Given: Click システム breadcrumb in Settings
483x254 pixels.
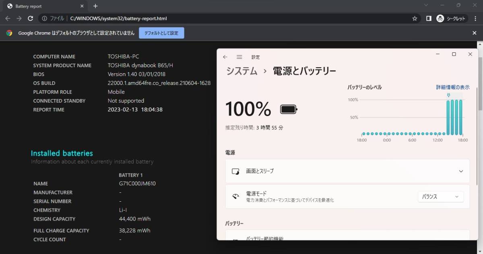Looking at the screenshot, I should pos(242,71).
